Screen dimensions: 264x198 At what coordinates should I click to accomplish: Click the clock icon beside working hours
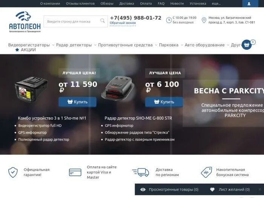(x=169, y=20)
